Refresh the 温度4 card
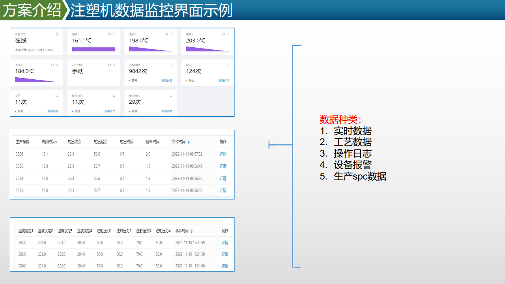The width and height of the screenshot is (505, 284). (x=52, y=65)
